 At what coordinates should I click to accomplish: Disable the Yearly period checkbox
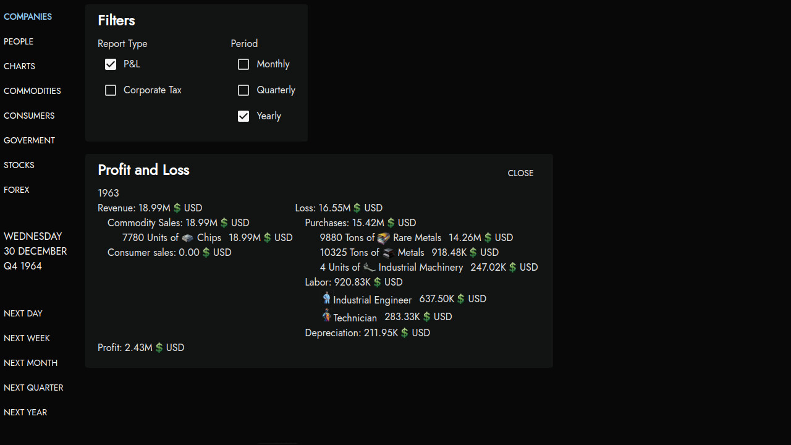[243, 116]
